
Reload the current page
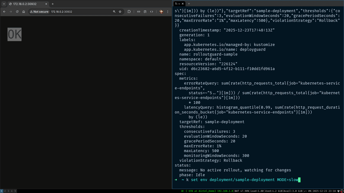click(x=17, y=12)
